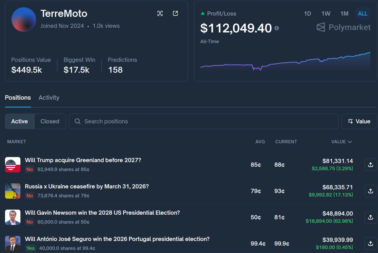This screenshot has height=253, width=378.
Task: Select the ALL time range
Action: click(x=363, y=14)
